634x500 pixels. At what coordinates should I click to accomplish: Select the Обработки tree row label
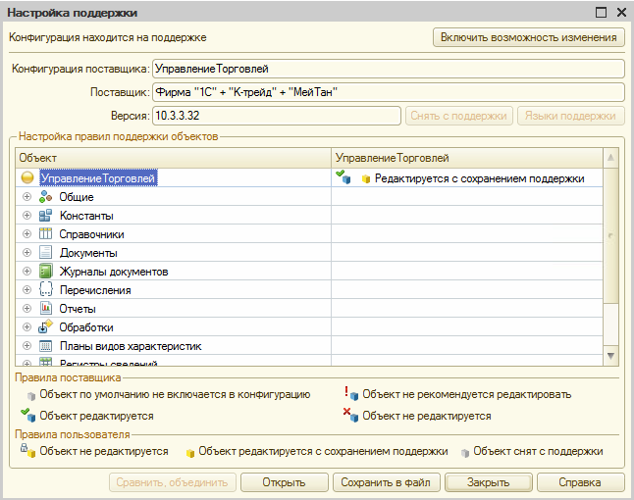[x=86, y=327]
